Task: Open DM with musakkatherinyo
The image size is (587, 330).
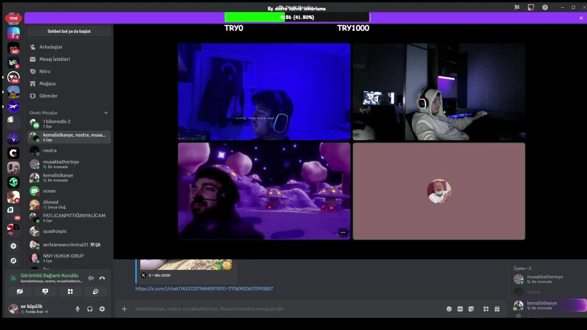Action: (x=69, y=164)
